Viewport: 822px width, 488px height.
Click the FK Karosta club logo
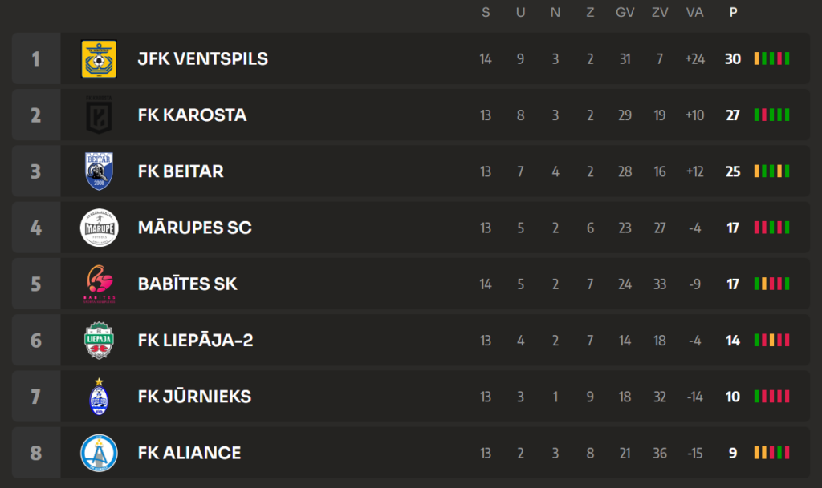pos(100,115)
